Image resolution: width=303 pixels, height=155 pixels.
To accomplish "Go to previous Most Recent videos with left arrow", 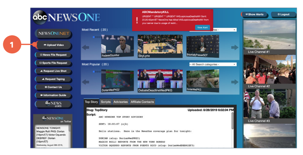I will coord(86,47).
